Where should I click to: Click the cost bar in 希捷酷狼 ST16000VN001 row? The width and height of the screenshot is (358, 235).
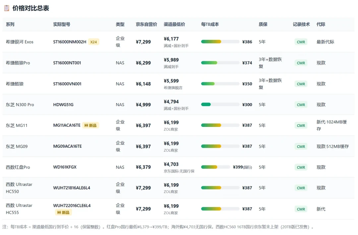[220, 84]
